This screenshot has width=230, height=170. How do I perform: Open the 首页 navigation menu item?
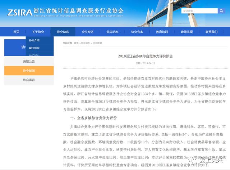tap(16, 32)
